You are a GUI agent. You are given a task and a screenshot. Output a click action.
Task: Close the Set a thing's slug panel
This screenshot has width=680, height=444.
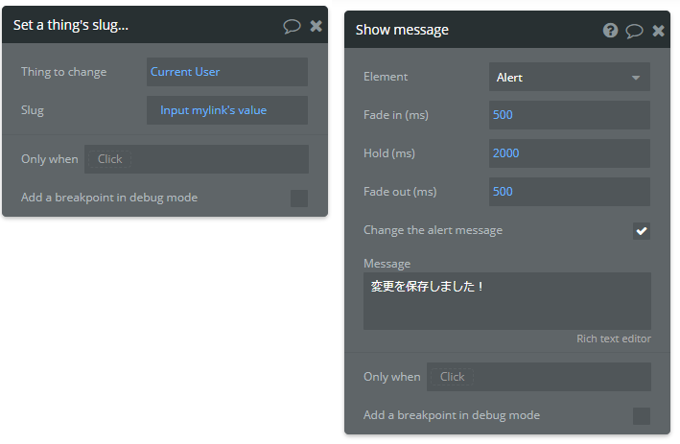click(x=317, y=26)
